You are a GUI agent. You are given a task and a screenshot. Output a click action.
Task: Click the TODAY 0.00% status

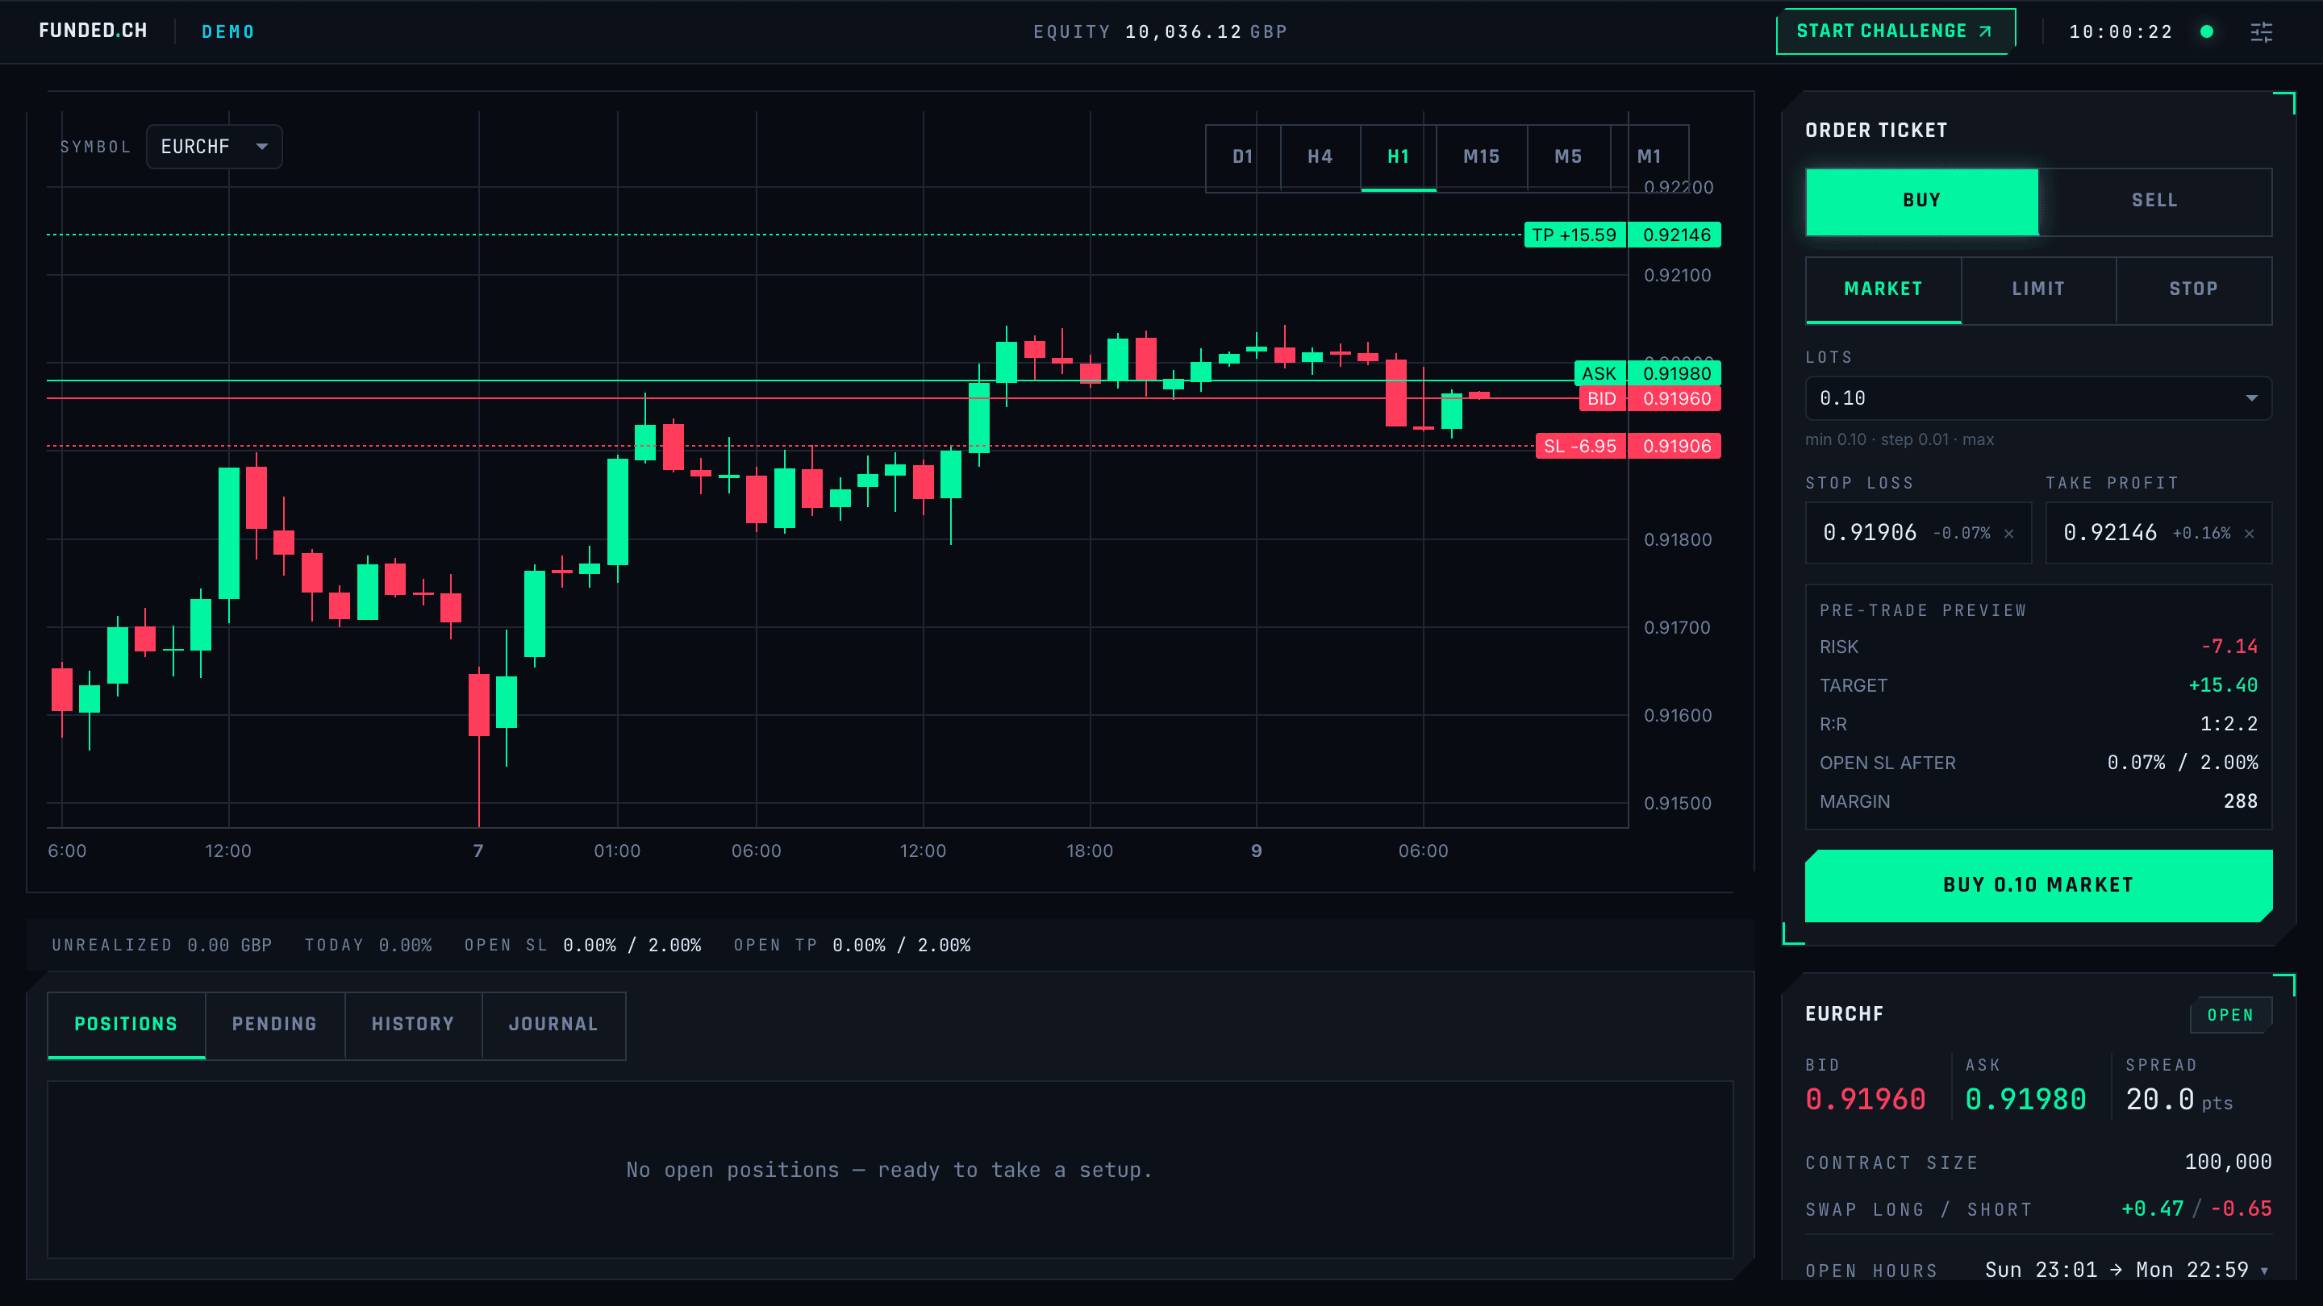point(368,946)
